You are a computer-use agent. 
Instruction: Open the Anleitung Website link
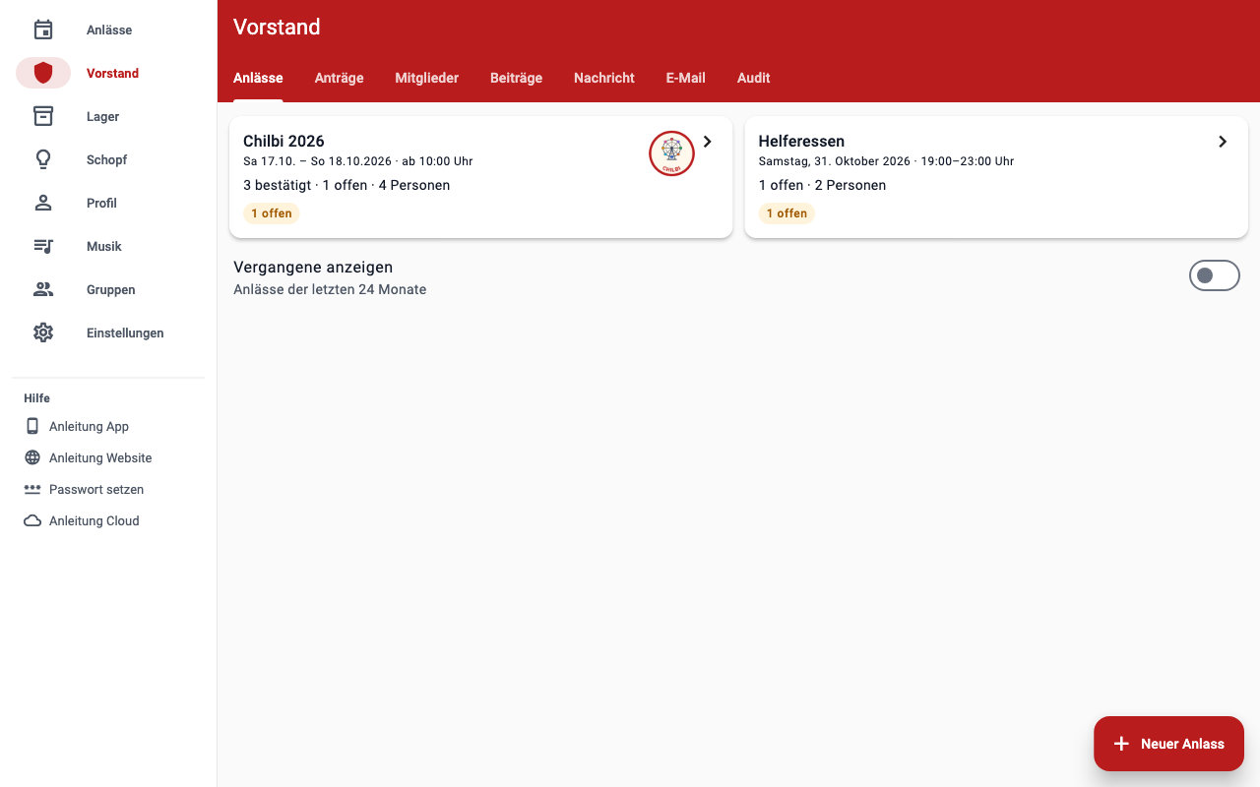[100, 457]
